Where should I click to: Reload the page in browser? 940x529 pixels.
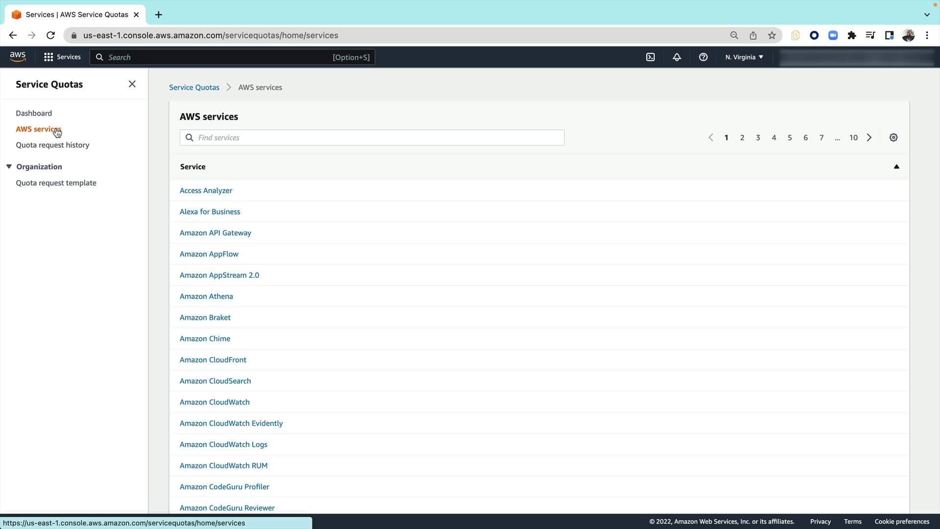[50, 35]
